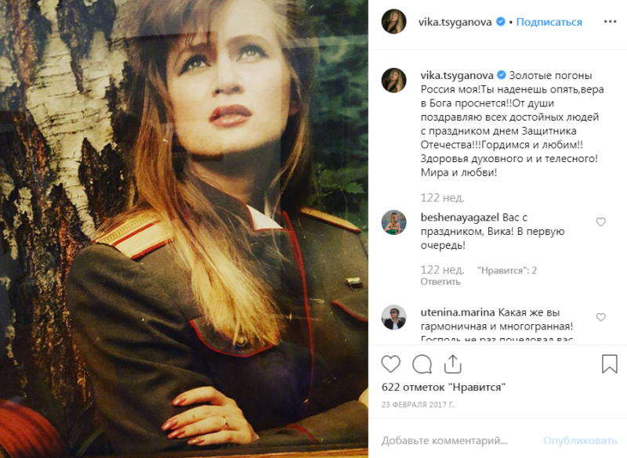Viewport: 627px width, 458px height.
Task: Open utenina.marina's profile picture
Action: [x=394, y=318]
